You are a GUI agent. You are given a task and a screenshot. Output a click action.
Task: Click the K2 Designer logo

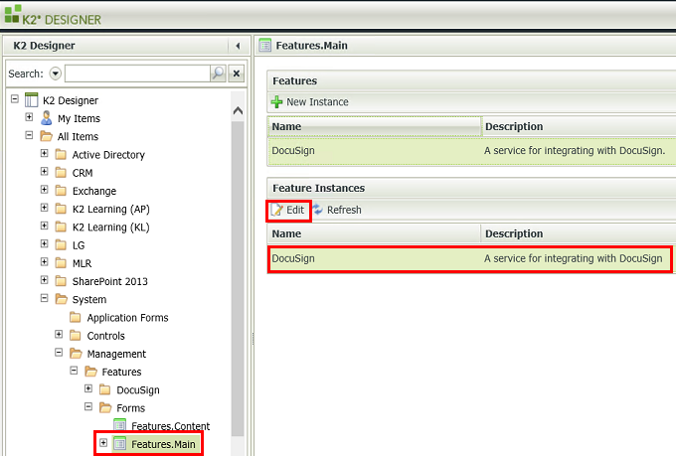[53, 15]
